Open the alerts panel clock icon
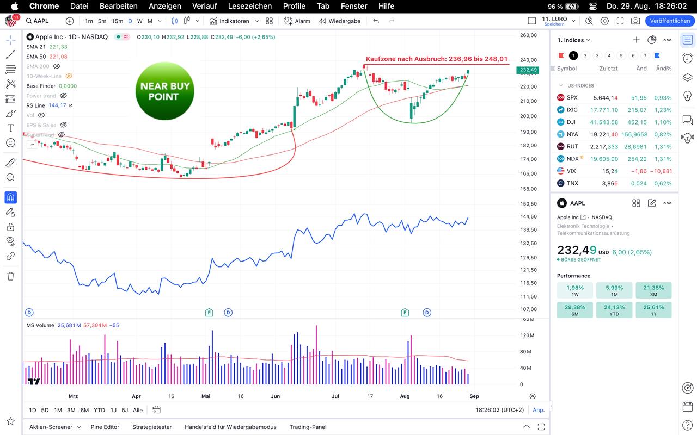The height and width of the screenshot is (435, 697). click(x=688, y=59)
